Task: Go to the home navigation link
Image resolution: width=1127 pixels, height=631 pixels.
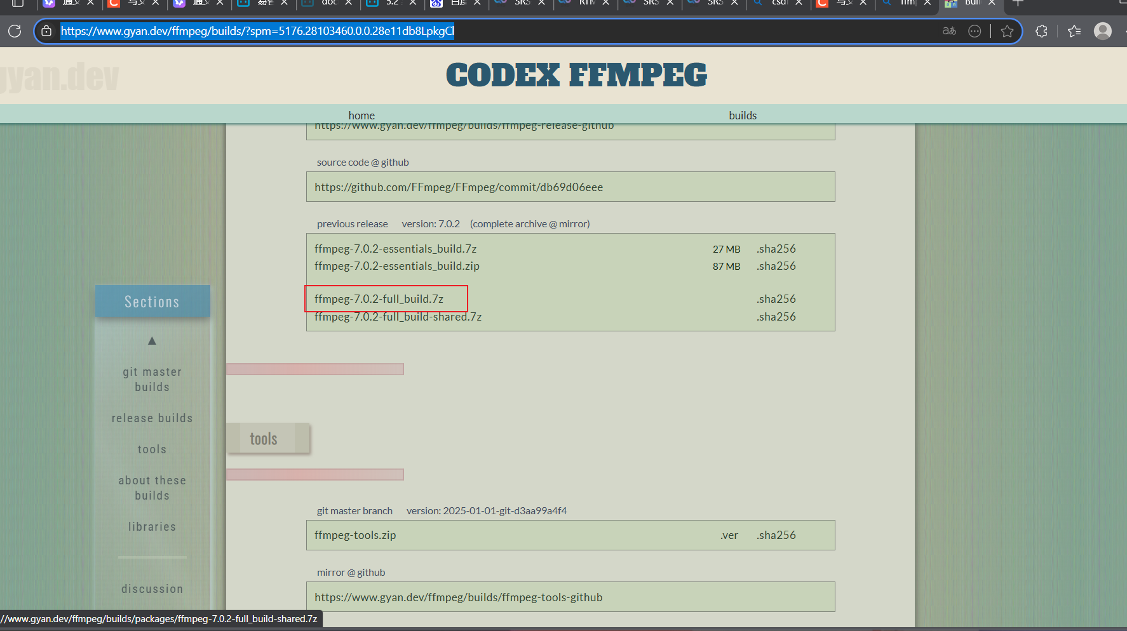Action: (361, 116)
